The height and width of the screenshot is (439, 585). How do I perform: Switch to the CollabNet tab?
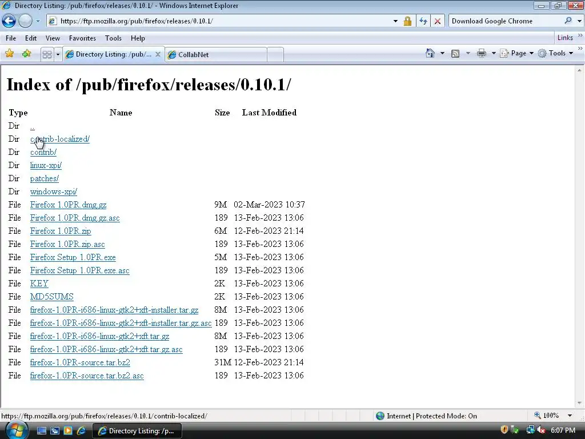pyautogui.click(x=215, y=54)
